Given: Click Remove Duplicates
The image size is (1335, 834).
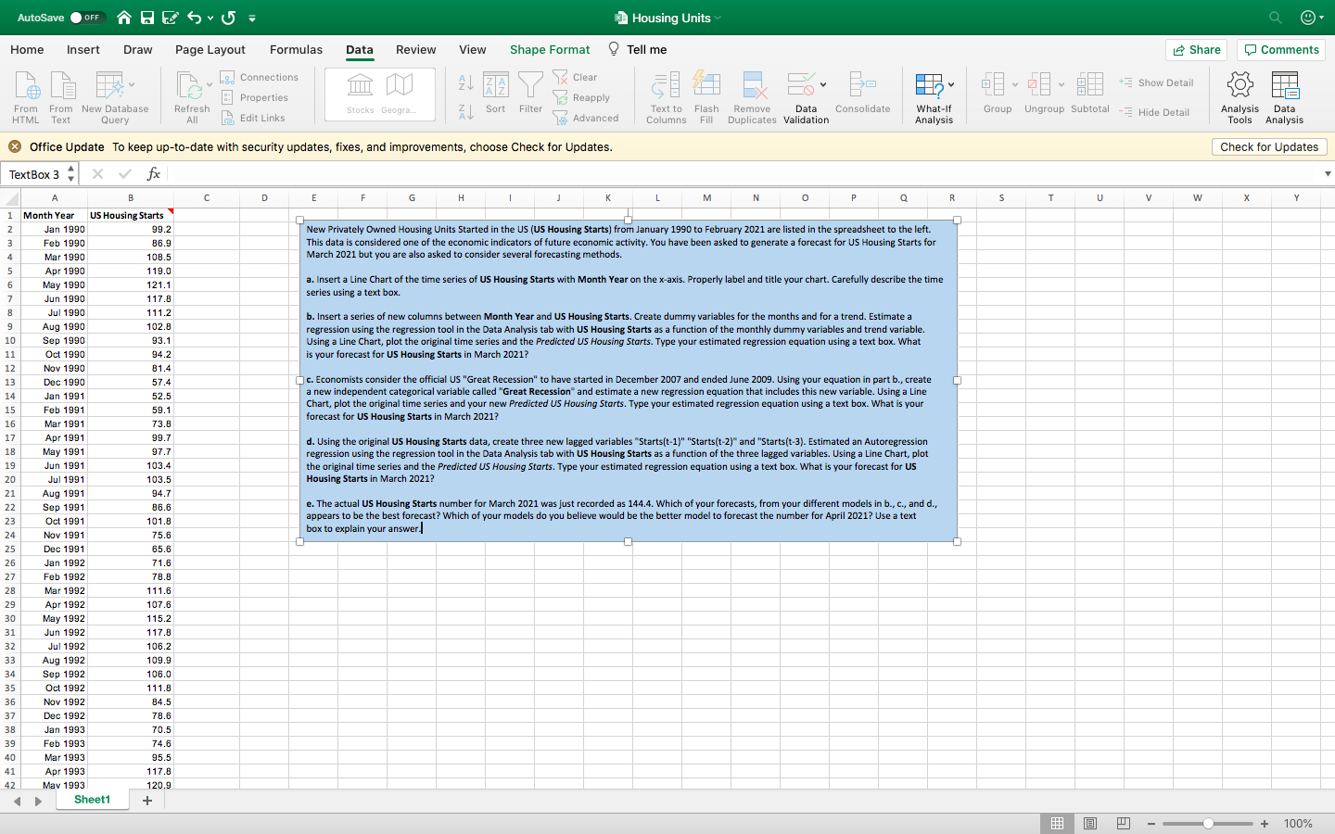Looking at the screenshot, I should [752, 97].
